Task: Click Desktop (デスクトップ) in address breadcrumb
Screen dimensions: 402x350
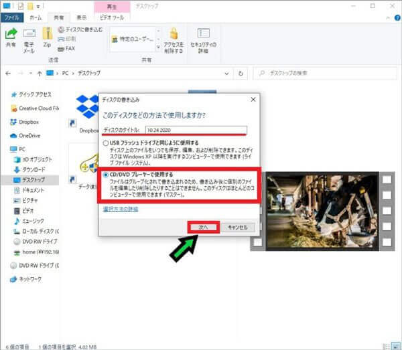Action: coord(89,73)
